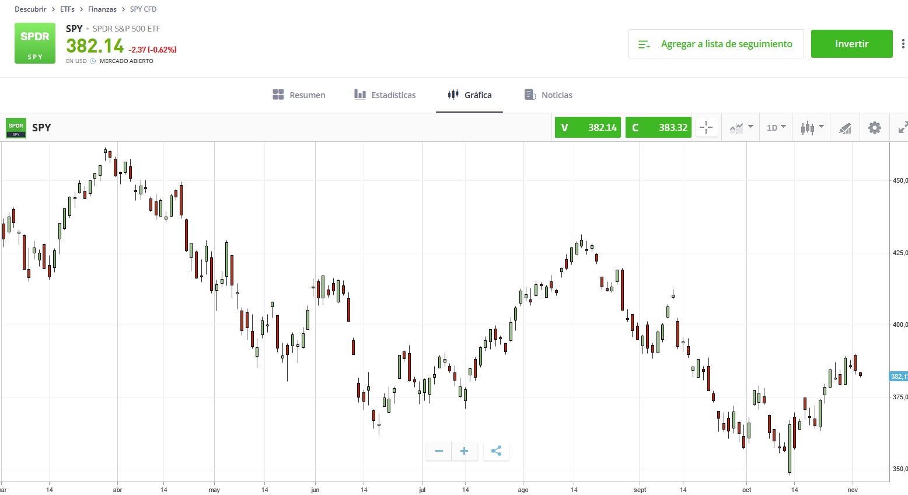This screenshot has height=495, width=908.
Task: Click the 'oct' label on time axis
Action: pyautogui.click(x=746, y=490)
